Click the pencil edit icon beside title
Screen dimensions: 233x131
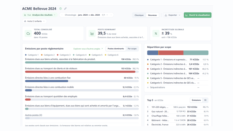click(x=65, y=9)
